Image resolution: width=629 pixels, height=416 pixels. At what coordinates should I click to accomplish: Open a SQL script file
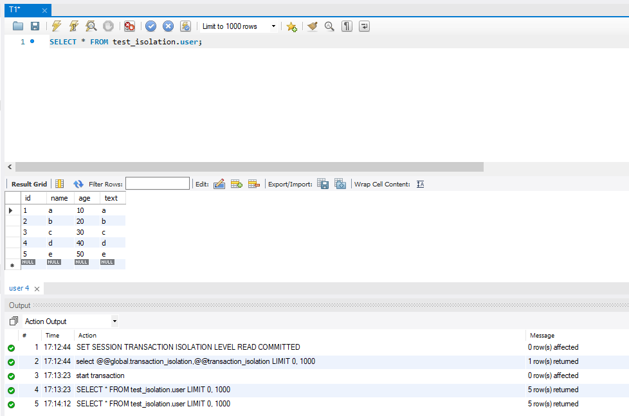(x=18, y=26)
